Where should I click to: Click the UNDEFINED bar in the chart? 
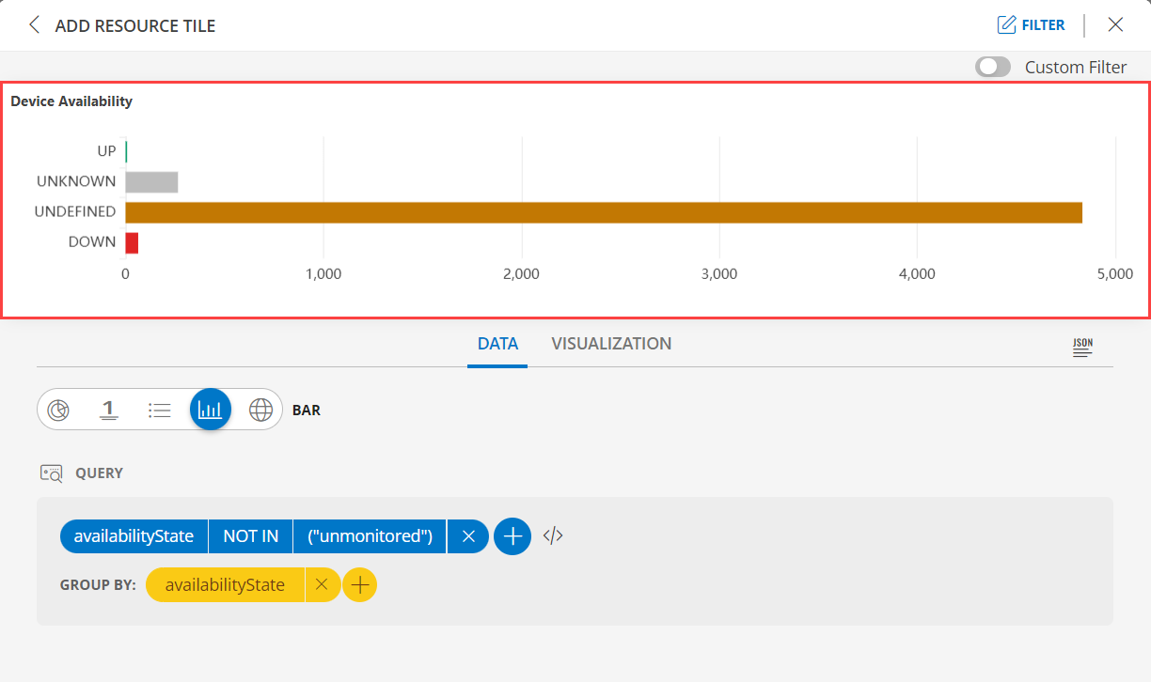pos(602,212)
